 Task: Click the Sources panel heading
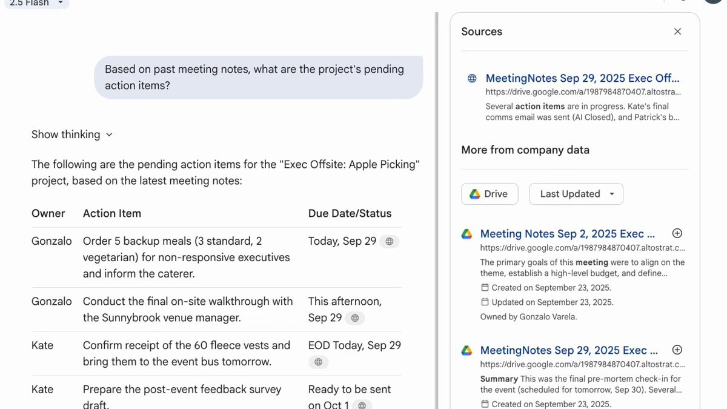[x=482, y=32]
